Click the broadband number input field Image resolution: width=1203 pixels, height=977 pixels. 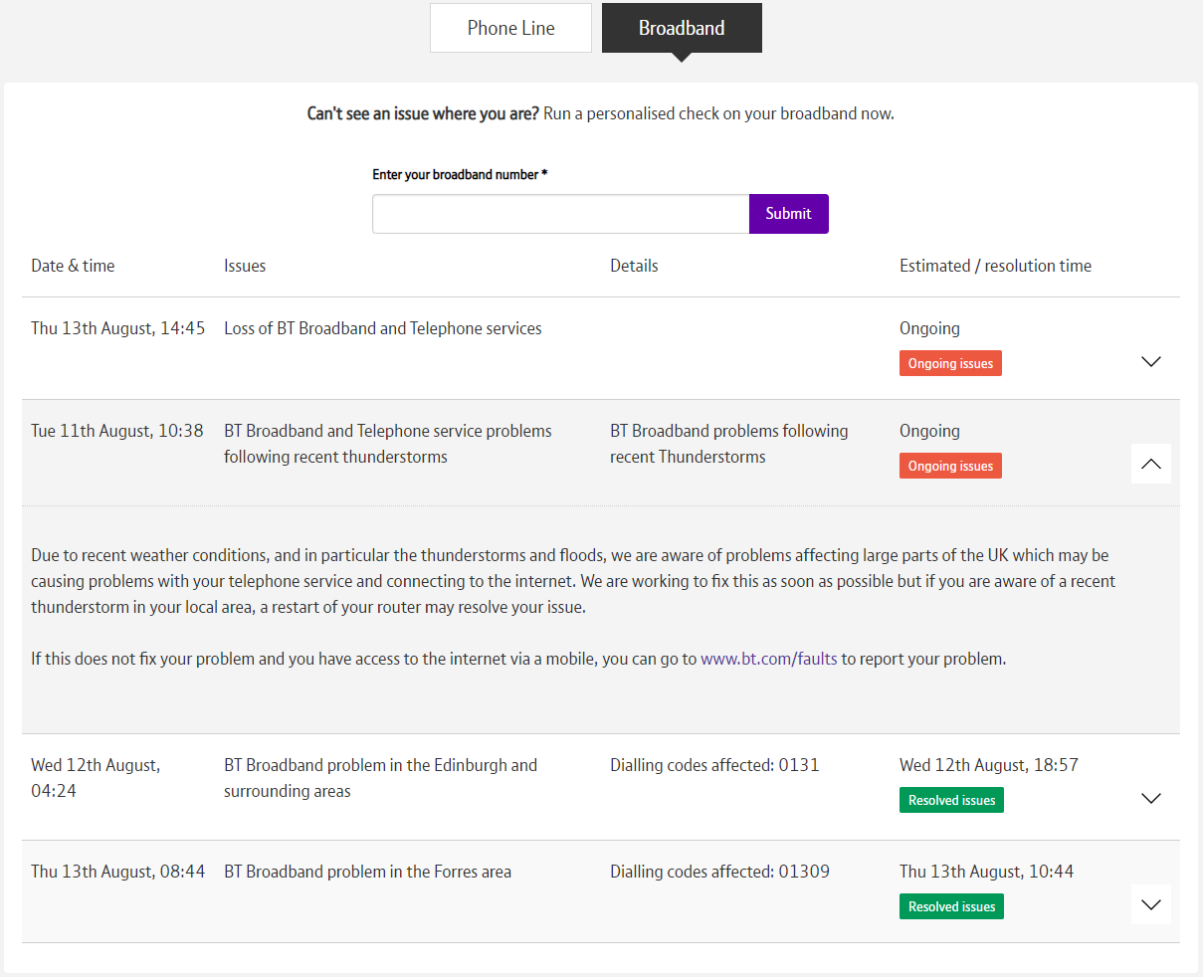click(560, 214)
